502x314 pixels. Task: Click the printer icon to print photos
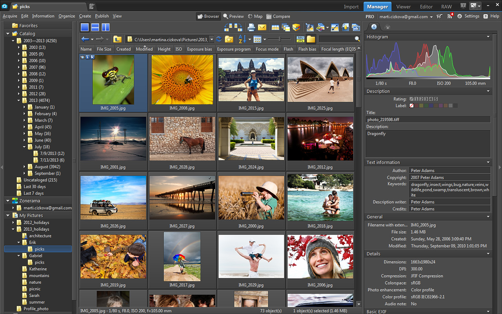251,27
